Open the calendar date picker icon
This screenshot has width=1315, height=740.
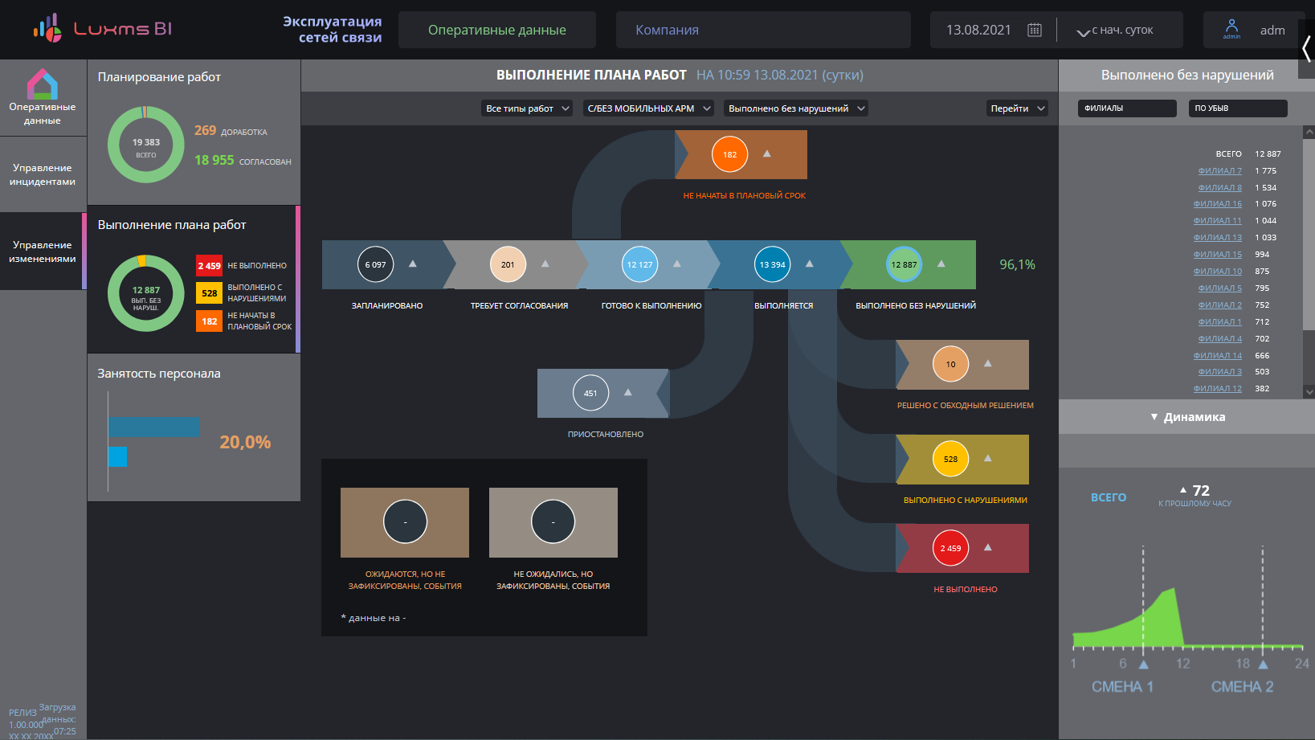1035,30
